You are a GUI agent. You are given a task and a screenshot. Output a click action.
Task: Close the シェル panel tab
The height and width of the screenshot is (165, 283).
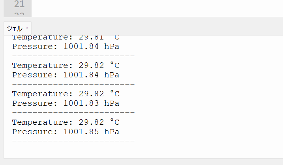[x=27, y=28]
